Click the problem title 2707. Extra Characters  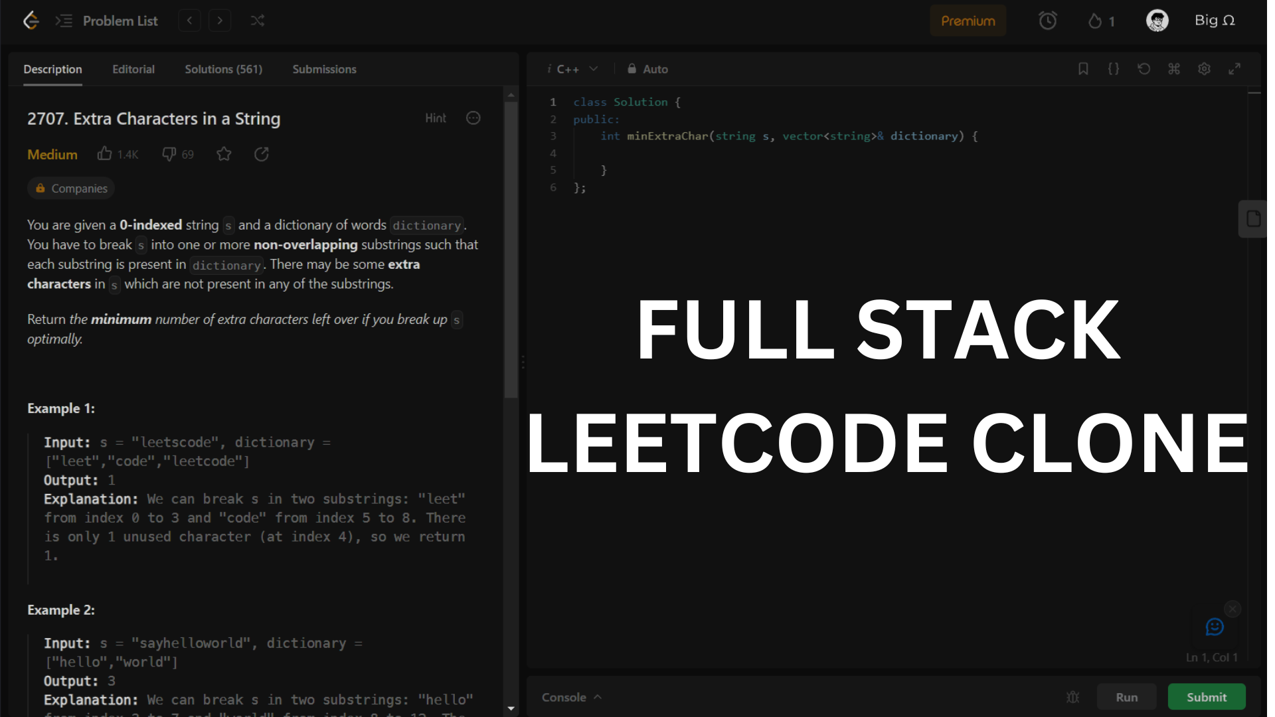point(153,119)
